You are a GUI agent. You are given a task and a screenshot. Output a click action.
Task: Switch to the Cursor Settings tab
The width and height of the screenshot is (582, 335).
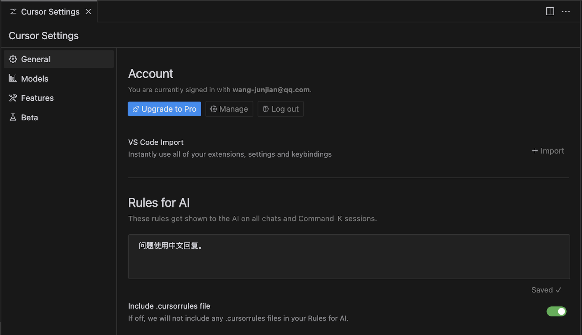coord(50,12)
